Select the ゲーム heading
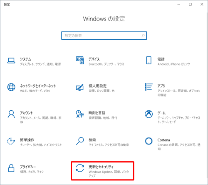 tap(161, 113)
